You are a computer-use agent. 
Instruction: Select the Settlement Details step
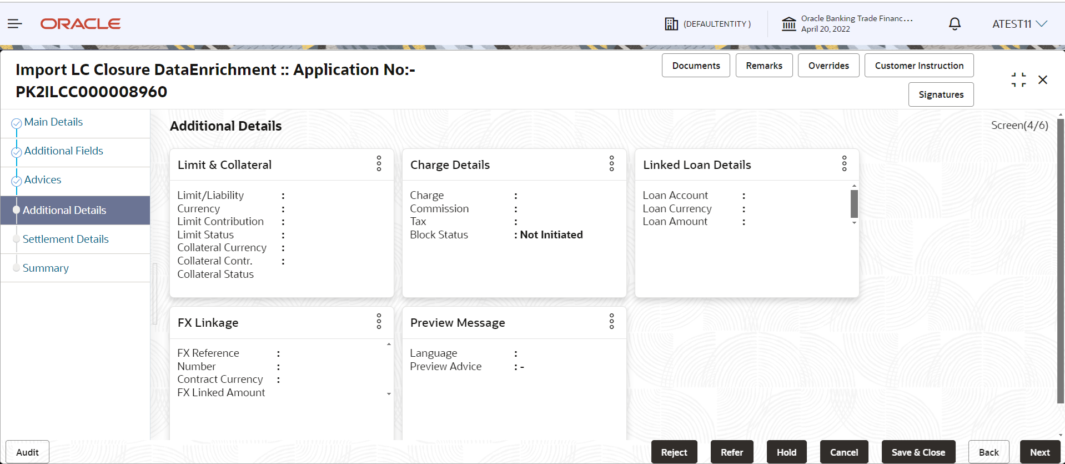pyautogui.click(x=66, y=239)
